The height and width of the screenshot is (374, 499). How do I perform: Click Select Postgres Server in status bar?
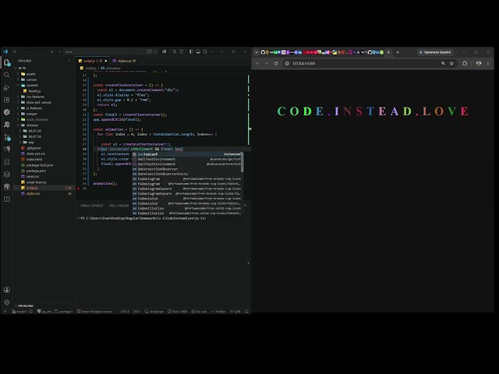pyautogui.click(x=94, y=312)
